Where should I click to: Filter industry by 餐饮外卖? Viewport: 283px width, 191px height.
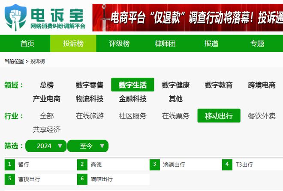click(262, 116)
